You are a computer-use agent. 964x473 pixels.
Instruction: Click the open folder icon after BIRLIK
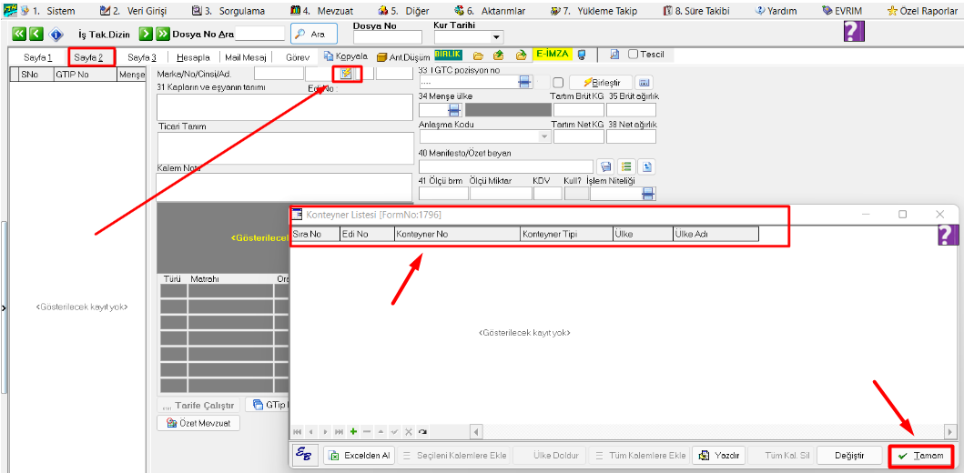click(478, 55)
